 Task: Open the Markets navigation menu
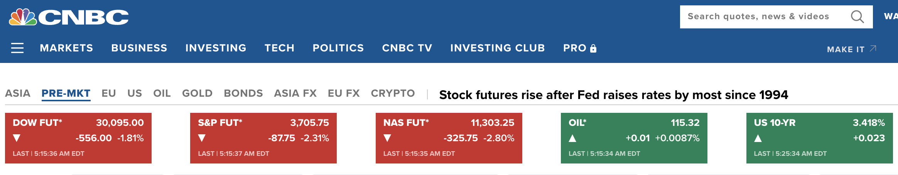click(x=66, y=48)
